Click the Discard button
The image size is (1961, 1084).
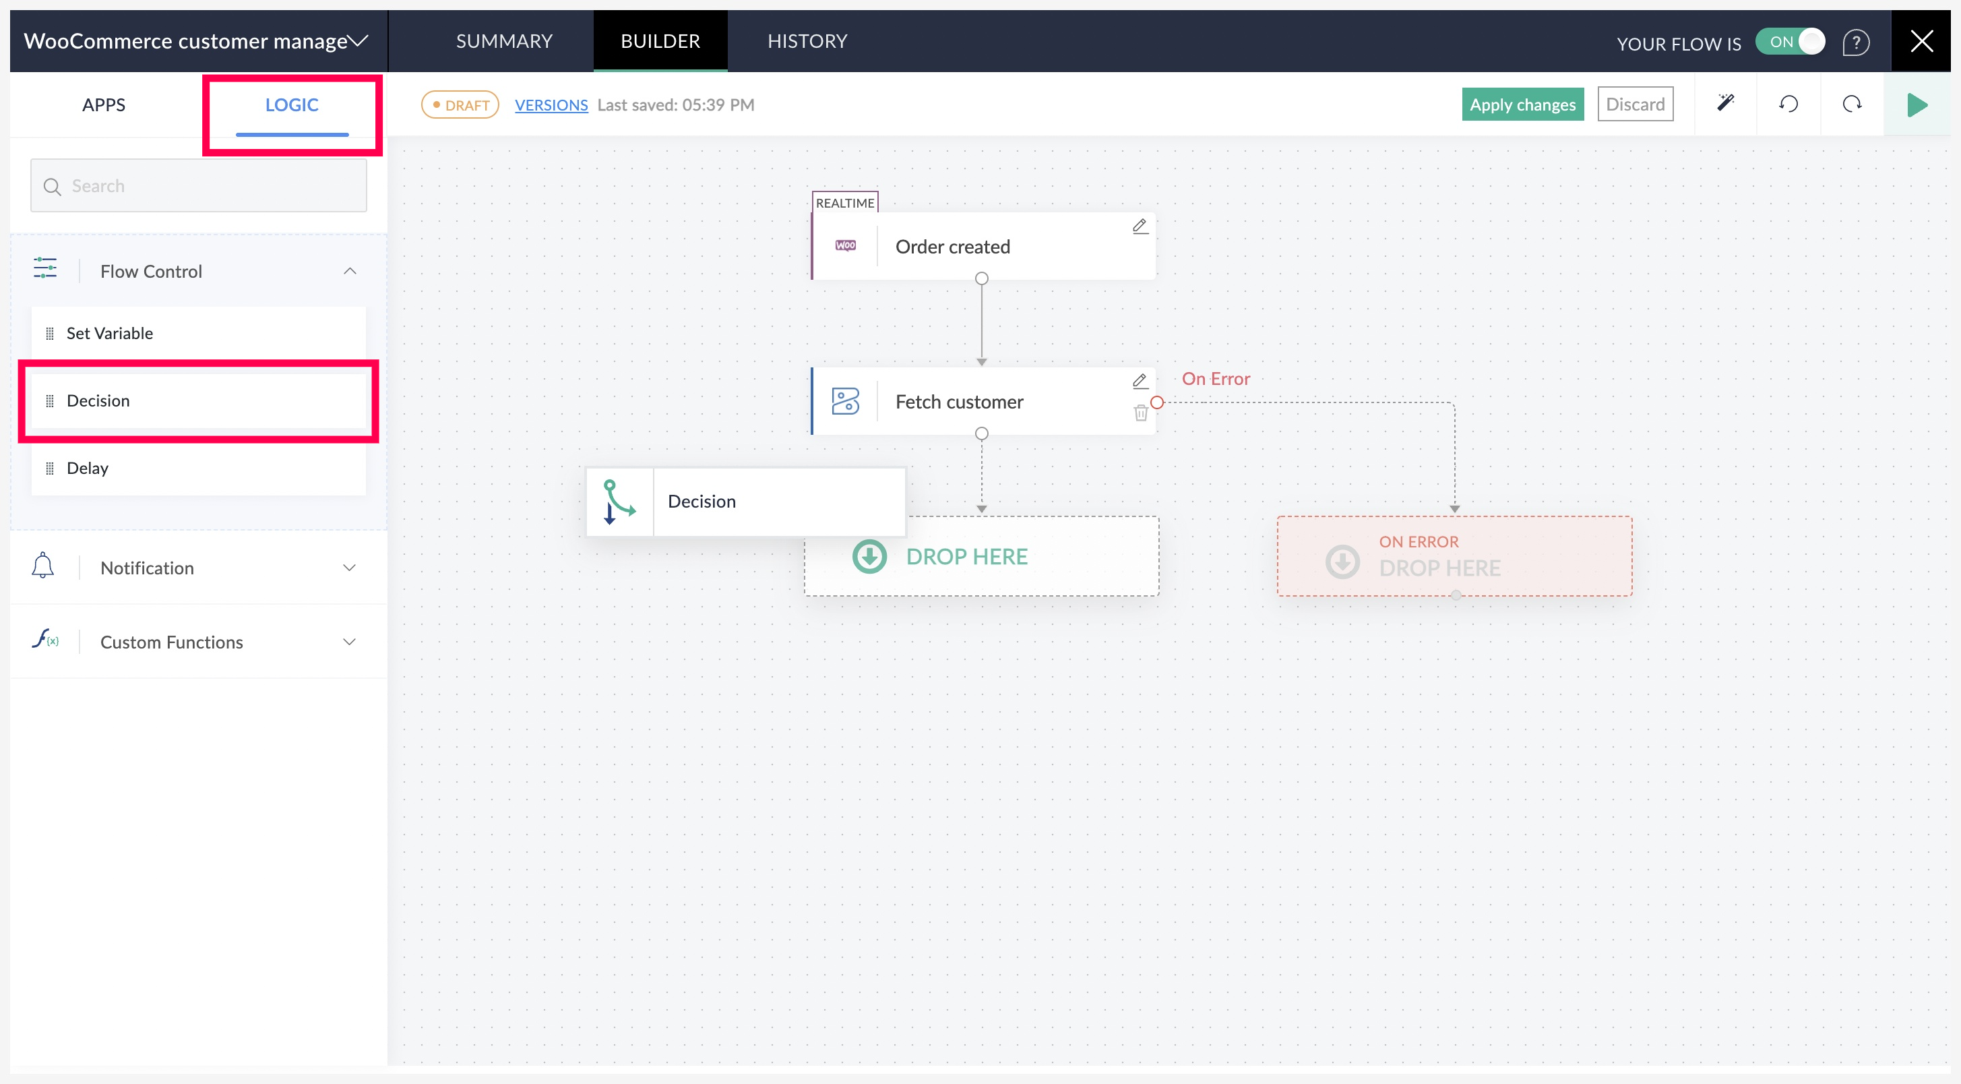tap(1634, 102)
